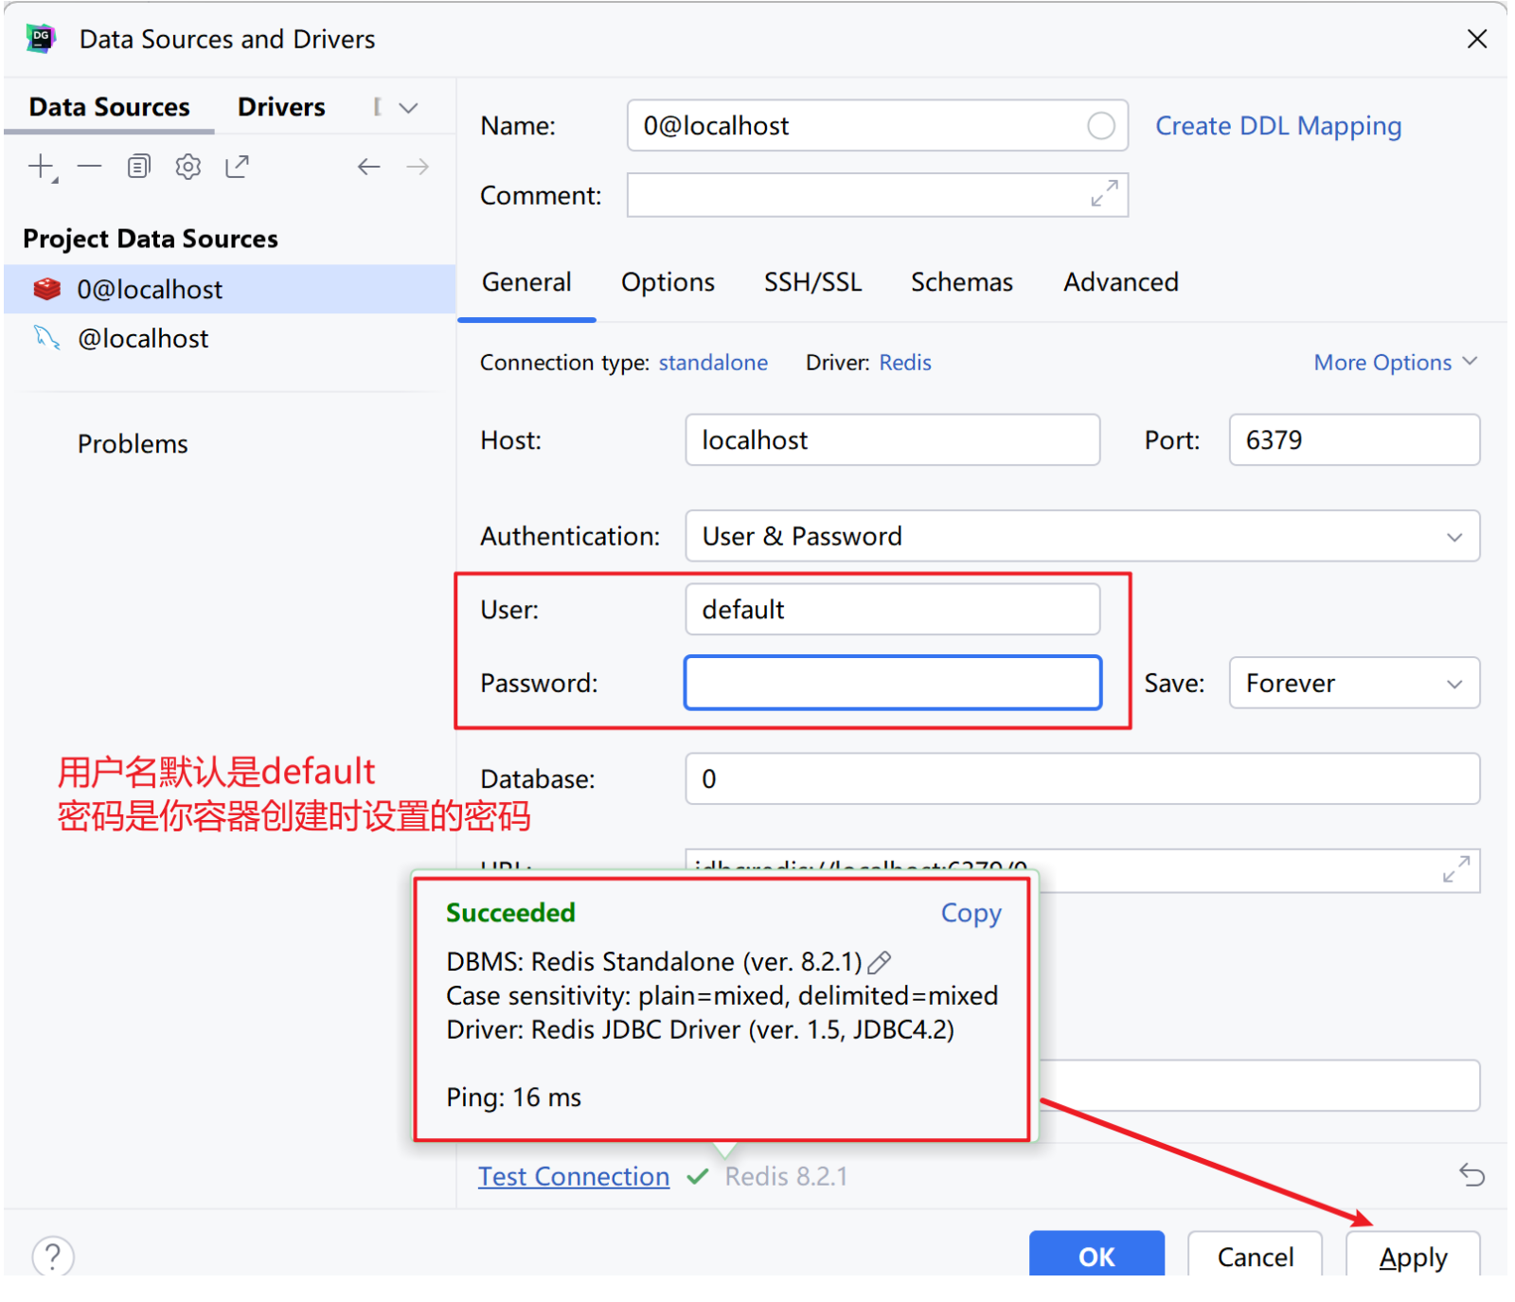This screenshot has width=1515, height=1302.
Task: Switch to Drivers tab
Action: [281, 107]
